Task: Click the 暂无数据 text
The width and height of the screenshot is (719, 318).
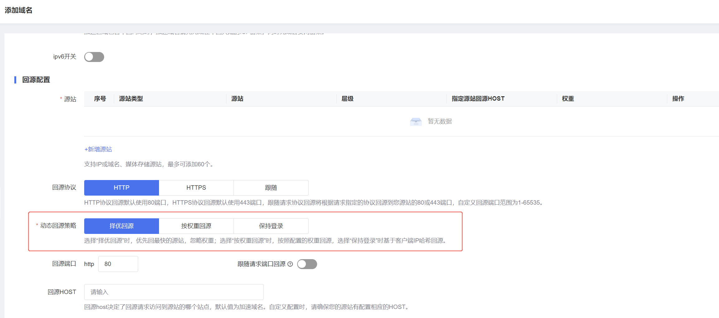Action: point(440,121)
